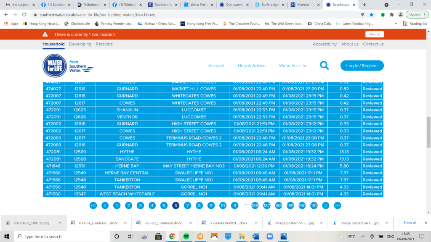Open Spotify from the taskbar
The image size is (431, 242).
[186, 237]
